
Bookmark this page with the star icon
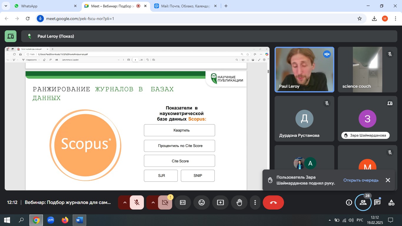[x=360, y=19]
